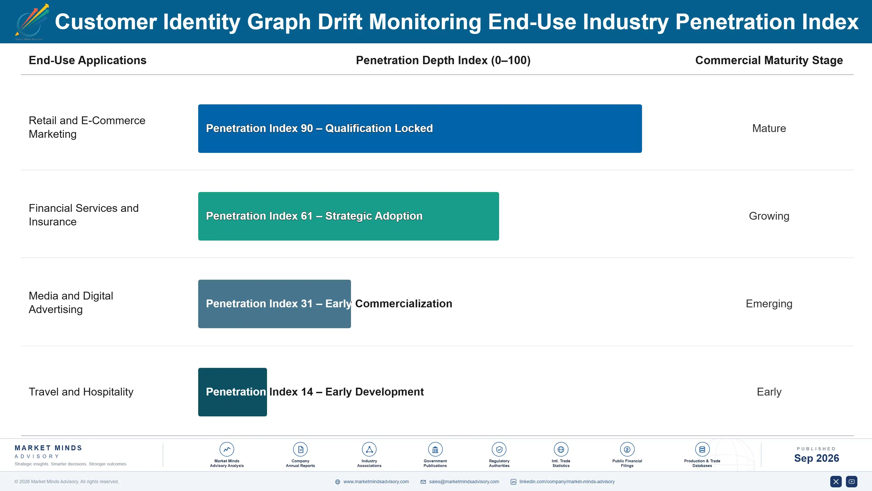This screenshot has width=872, height=491.
Task: Open the X social media icon
Action: click(836, 482)
